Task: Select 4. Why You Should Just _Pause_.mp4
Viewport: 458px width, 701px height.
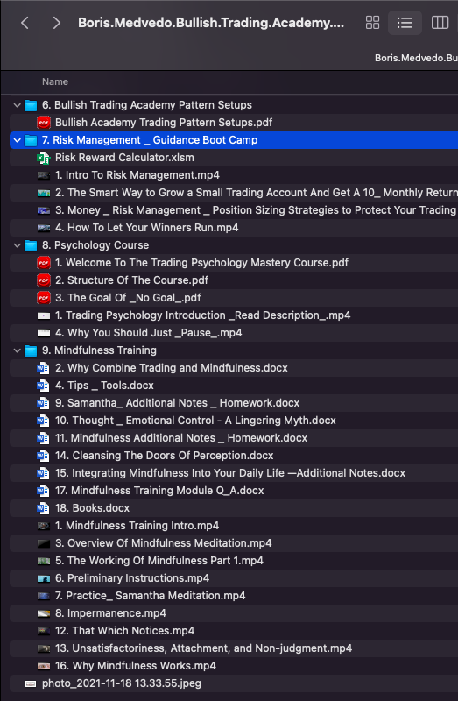Action: (148, 333)
